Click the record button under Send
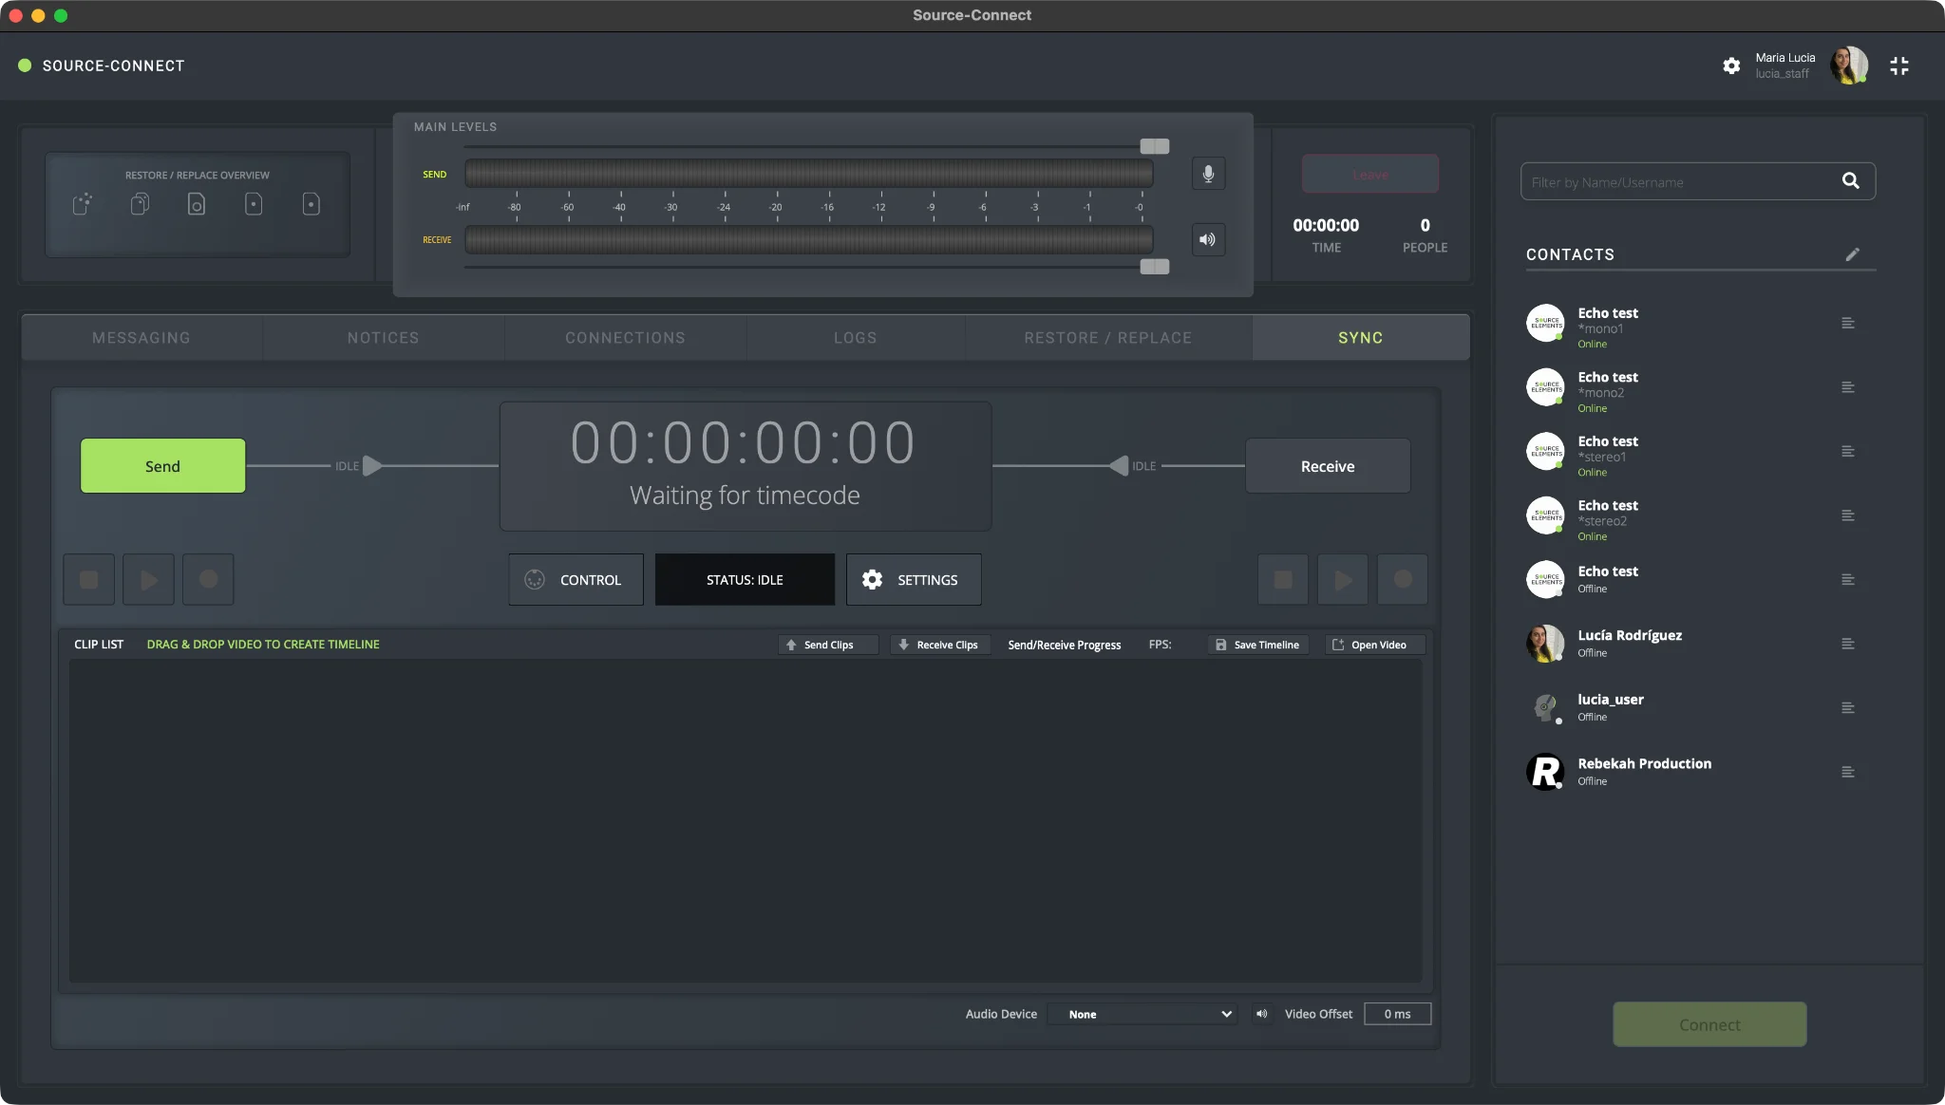This screenshot has height=1105, width=1945. click(x=208, y=579)
